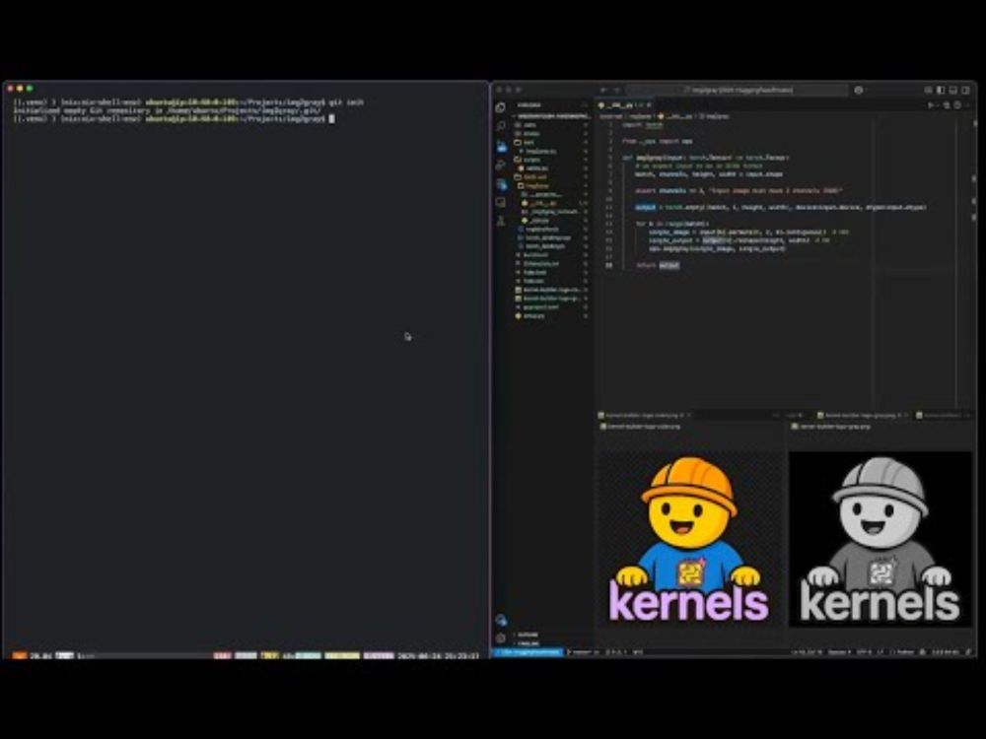Click the errors and warnings status bar counter

[616, 652]
